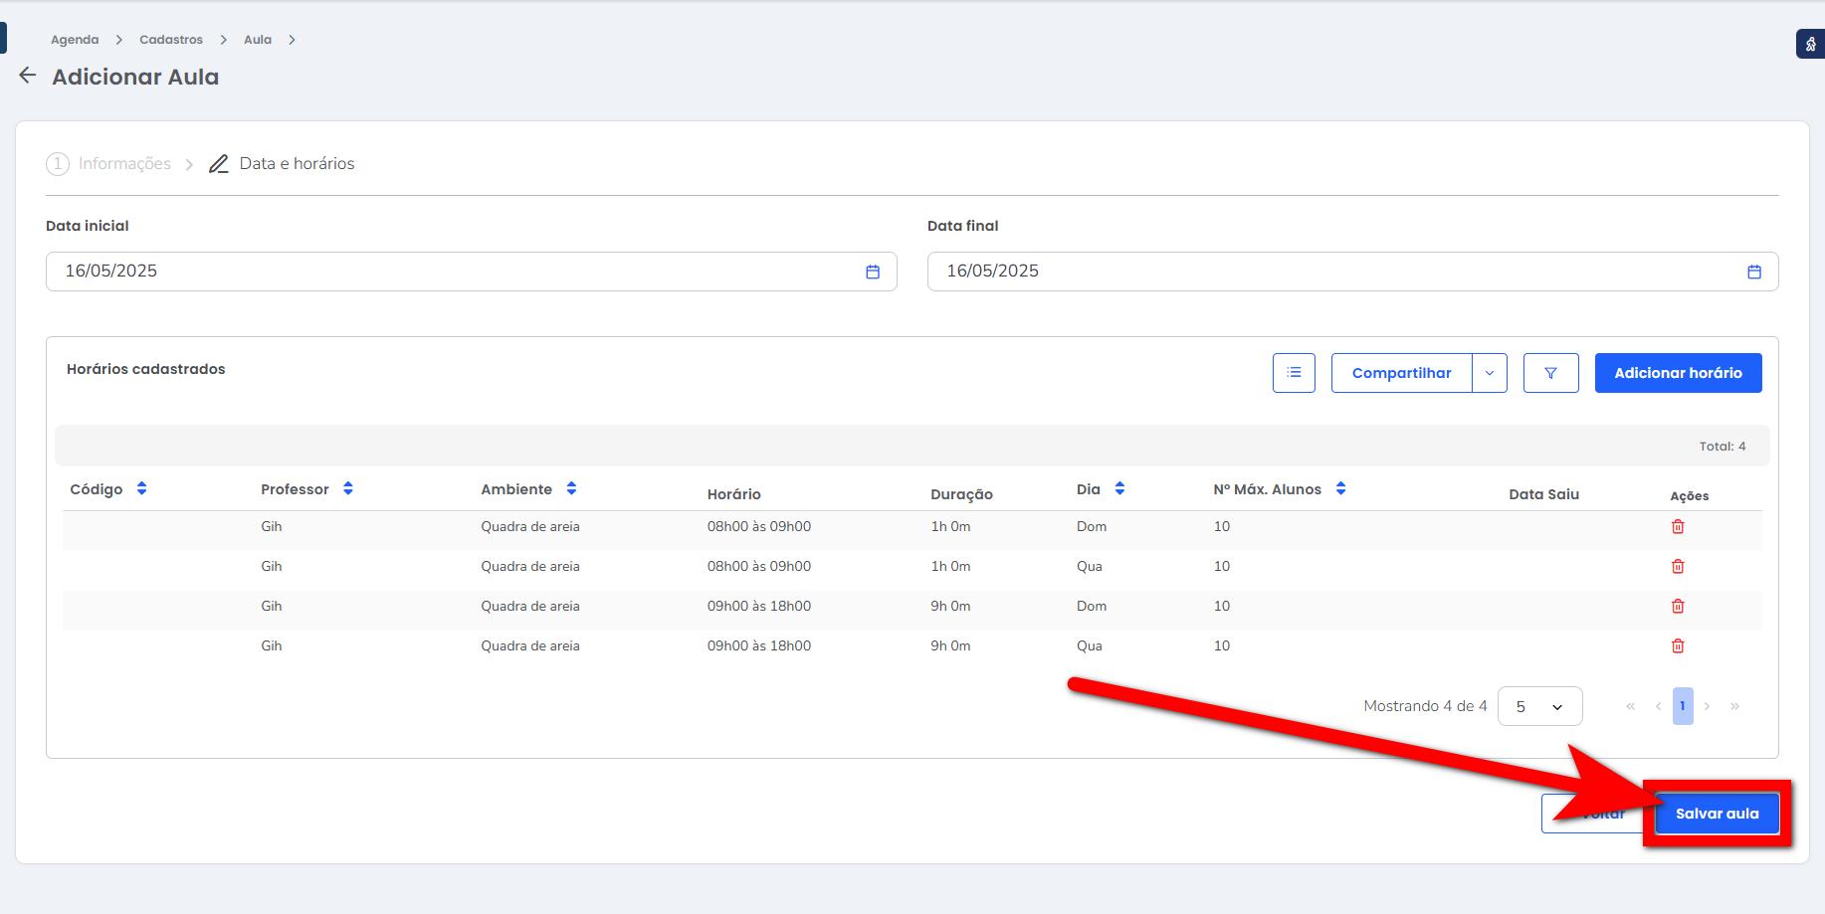1825x914 pixels.
Task: Go to the previous page of results
Action: pyautogui.click(x=1658, y=706)
